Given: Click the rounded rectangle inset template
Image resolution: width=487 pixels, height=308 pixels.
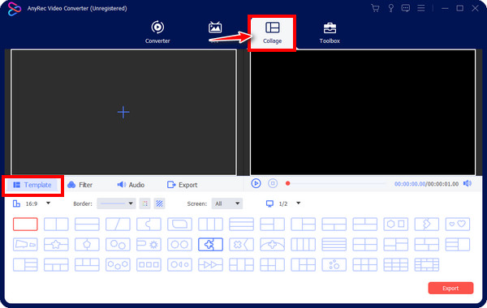Looking at the screenshot, I should [x=179, y=224].
